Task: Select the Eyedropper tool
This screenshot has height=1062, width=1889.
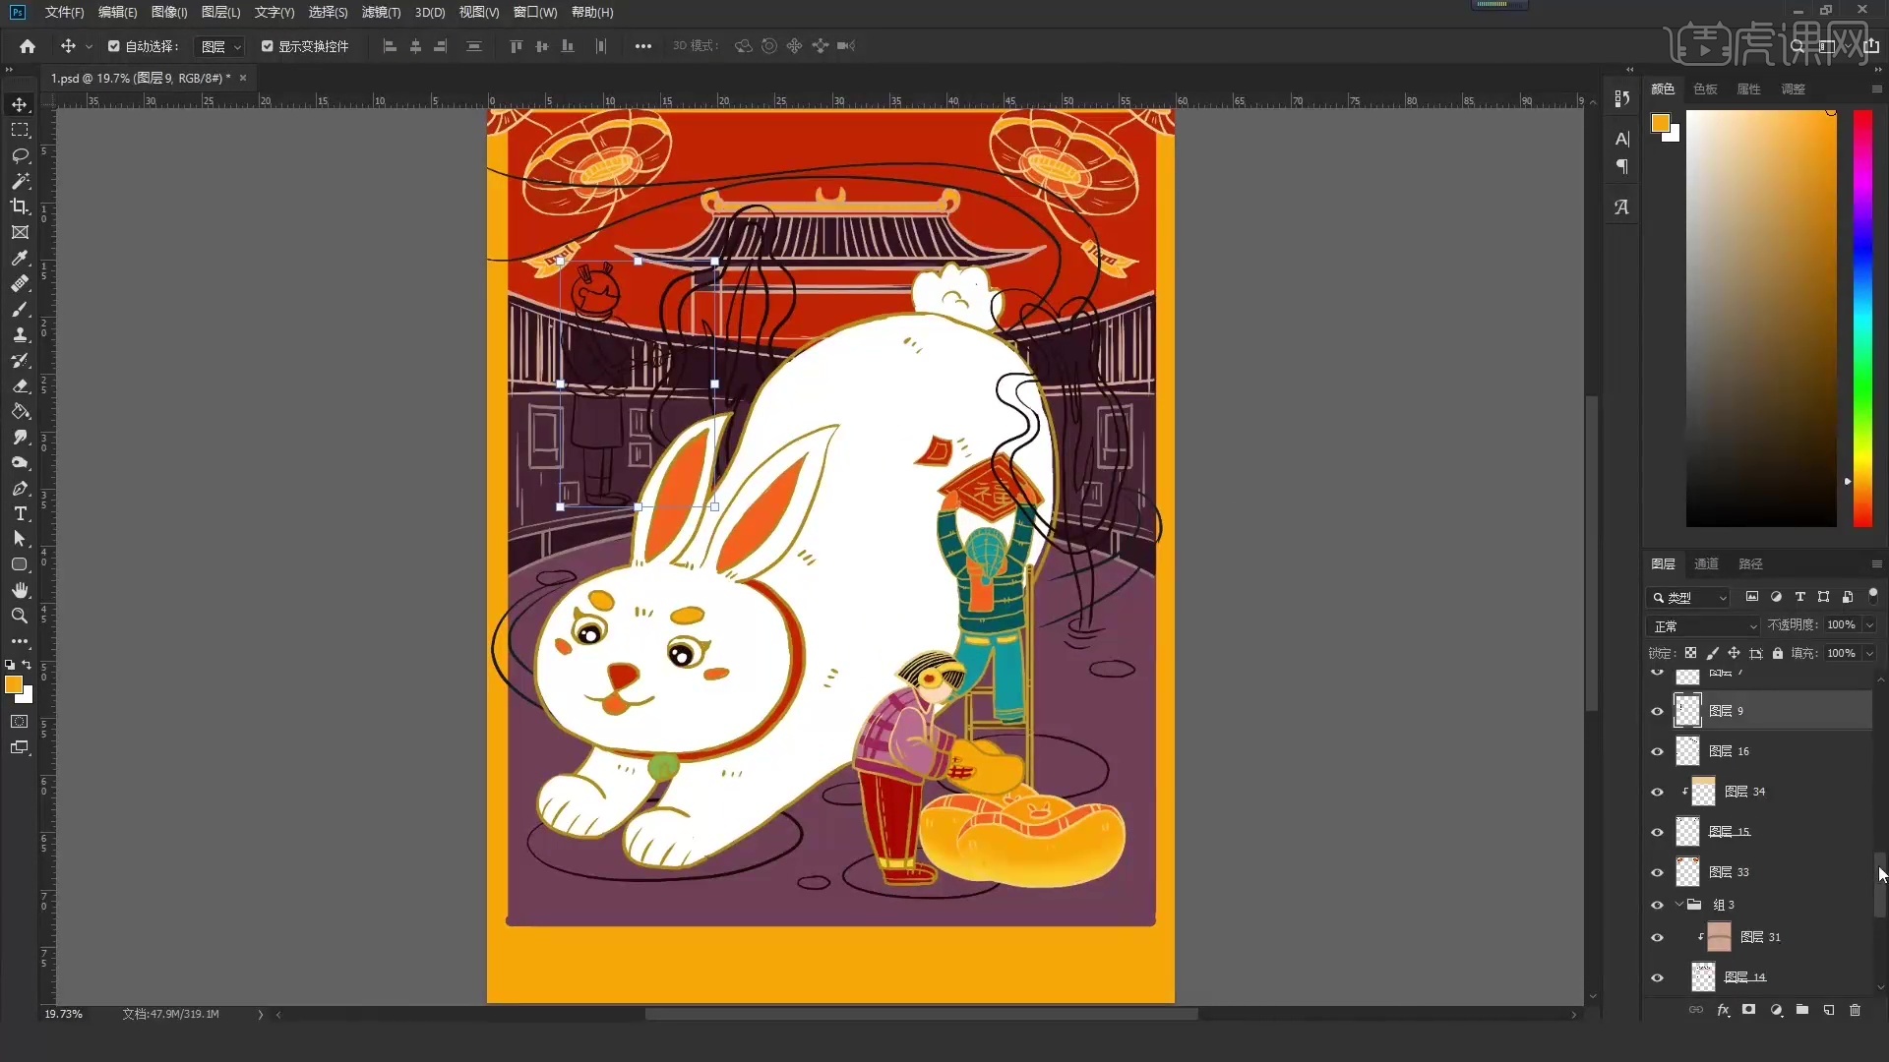Action: 20,258
